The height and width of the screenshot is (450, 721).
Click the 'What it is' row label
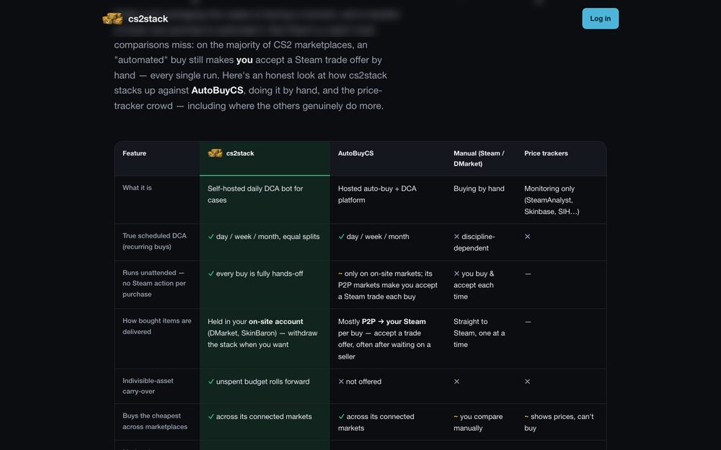137,188
